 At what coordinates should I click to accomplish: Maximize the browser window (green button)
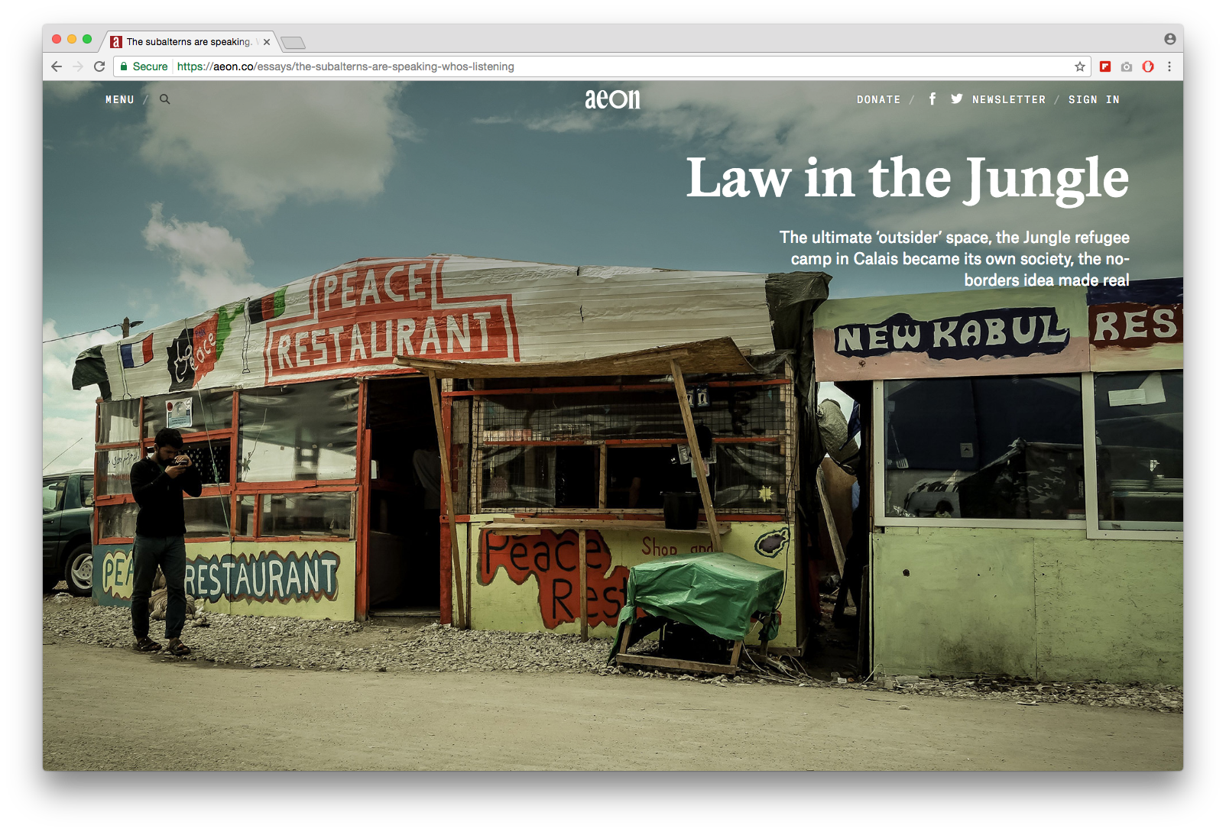(x=87, y=39)
